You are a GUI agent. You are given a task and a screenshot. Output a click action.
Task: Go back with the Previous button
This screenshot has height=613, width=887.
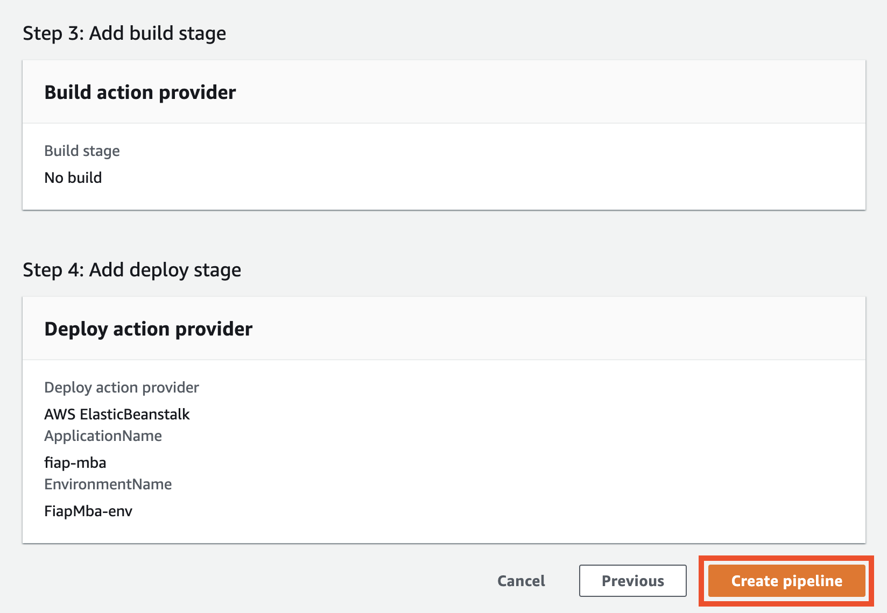[x=632, y=581]
